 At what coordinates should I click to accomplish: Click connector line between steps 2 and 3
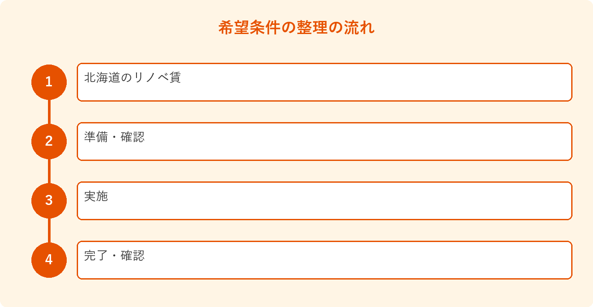tap(49, 171)
